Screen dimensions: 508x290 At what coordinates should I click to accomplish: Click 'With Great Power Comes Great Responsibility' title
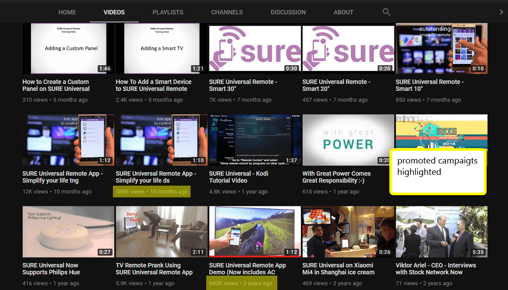pyautogui.click(x=336, y=177)
